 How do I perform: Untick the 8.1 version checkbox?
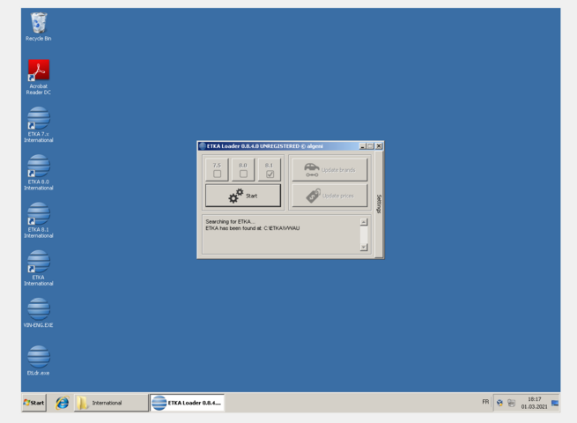(x=270, y=174)
